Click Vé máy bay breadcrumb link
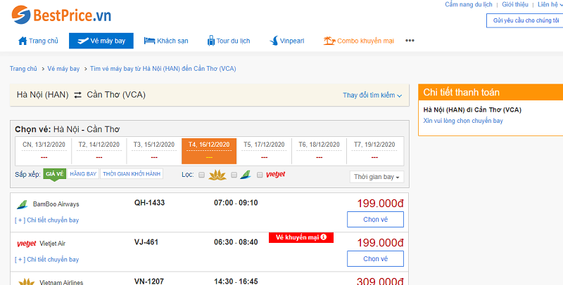This screenshot has width=563, height=285. [x=63, y=69]
